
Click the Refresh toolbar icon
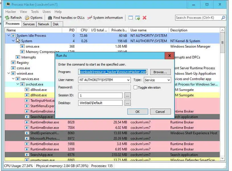click(7, 18)
